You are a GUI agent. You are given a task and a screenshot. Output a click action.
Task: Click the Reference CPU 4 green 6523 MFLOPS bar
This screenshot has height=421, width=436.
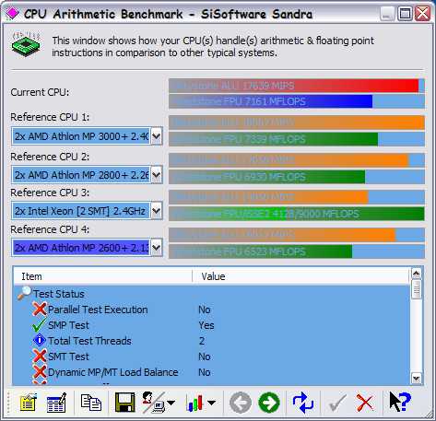click(261, 251)
